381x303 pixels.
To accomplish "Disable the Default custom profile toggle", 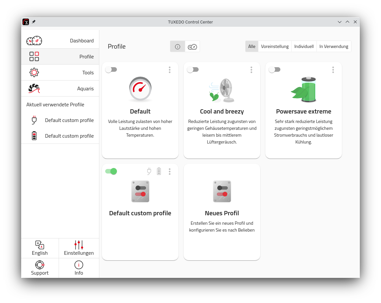I will (111, 171).
